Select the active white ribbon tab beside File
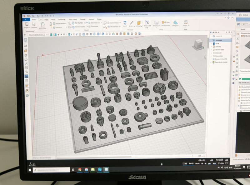The height and width of the screenshot is (185, 250). click(34, 20)
